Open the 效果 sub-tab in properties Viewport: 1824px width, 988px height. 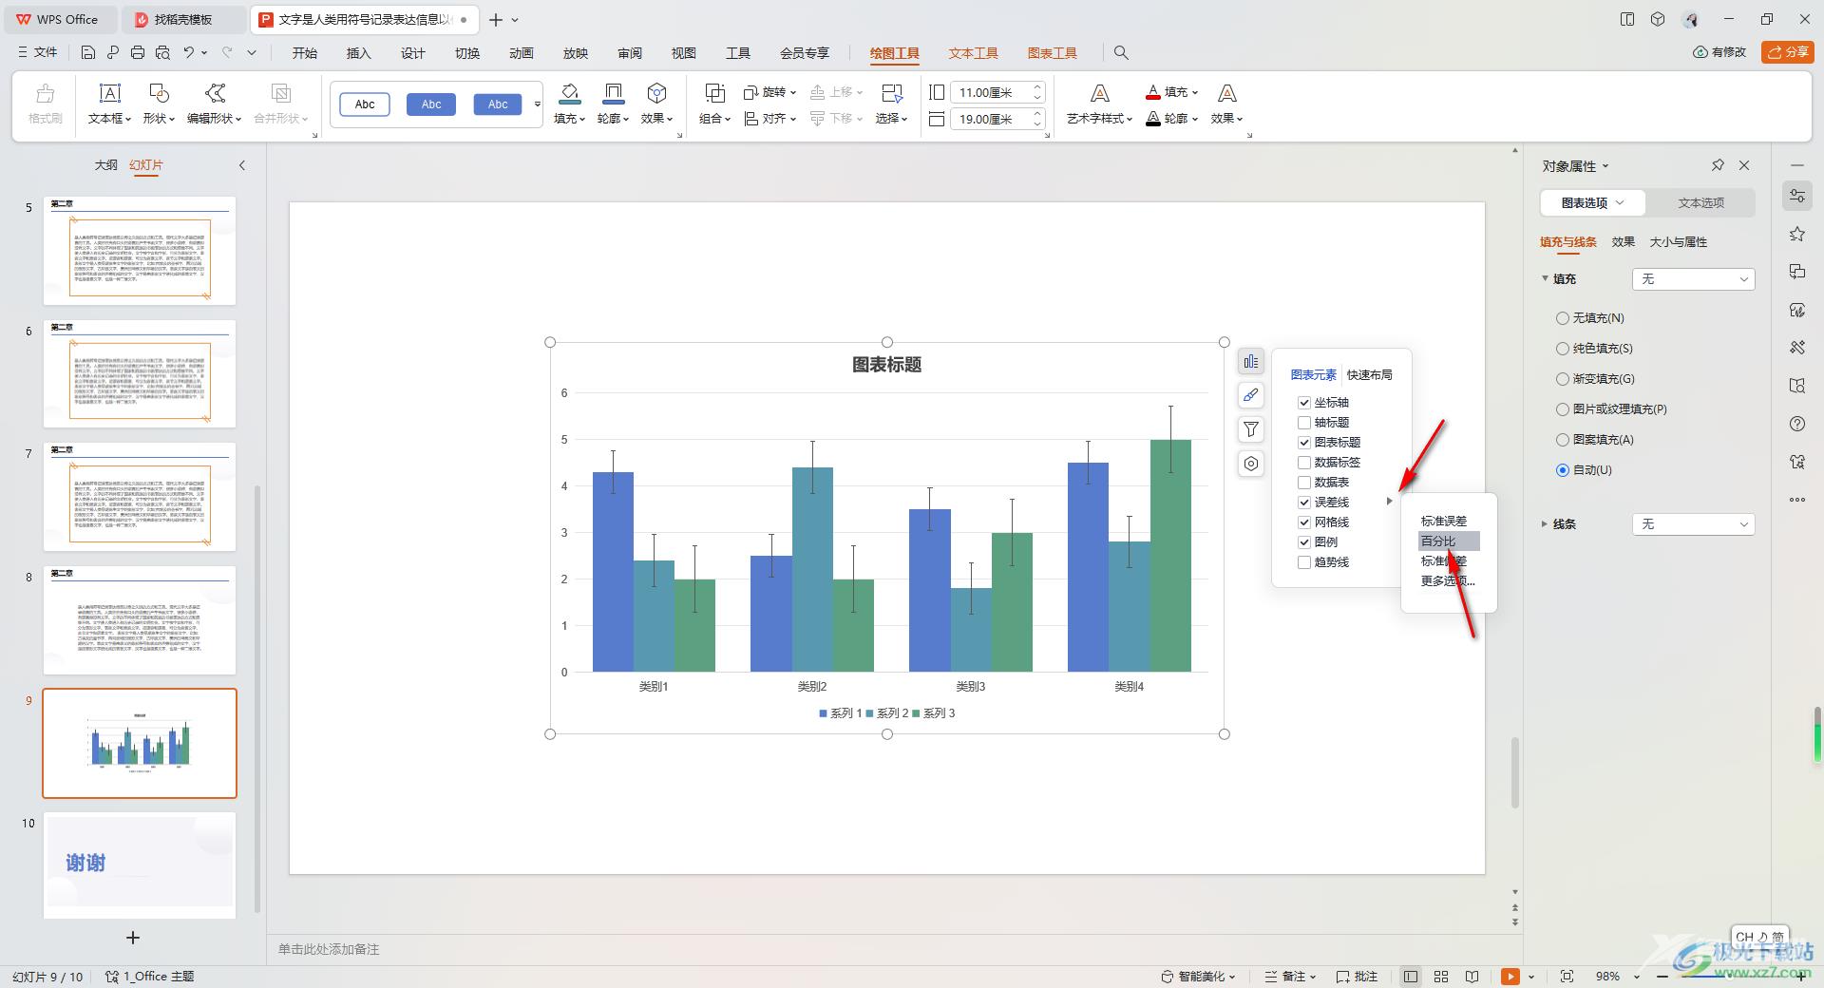pos(1623,242)
